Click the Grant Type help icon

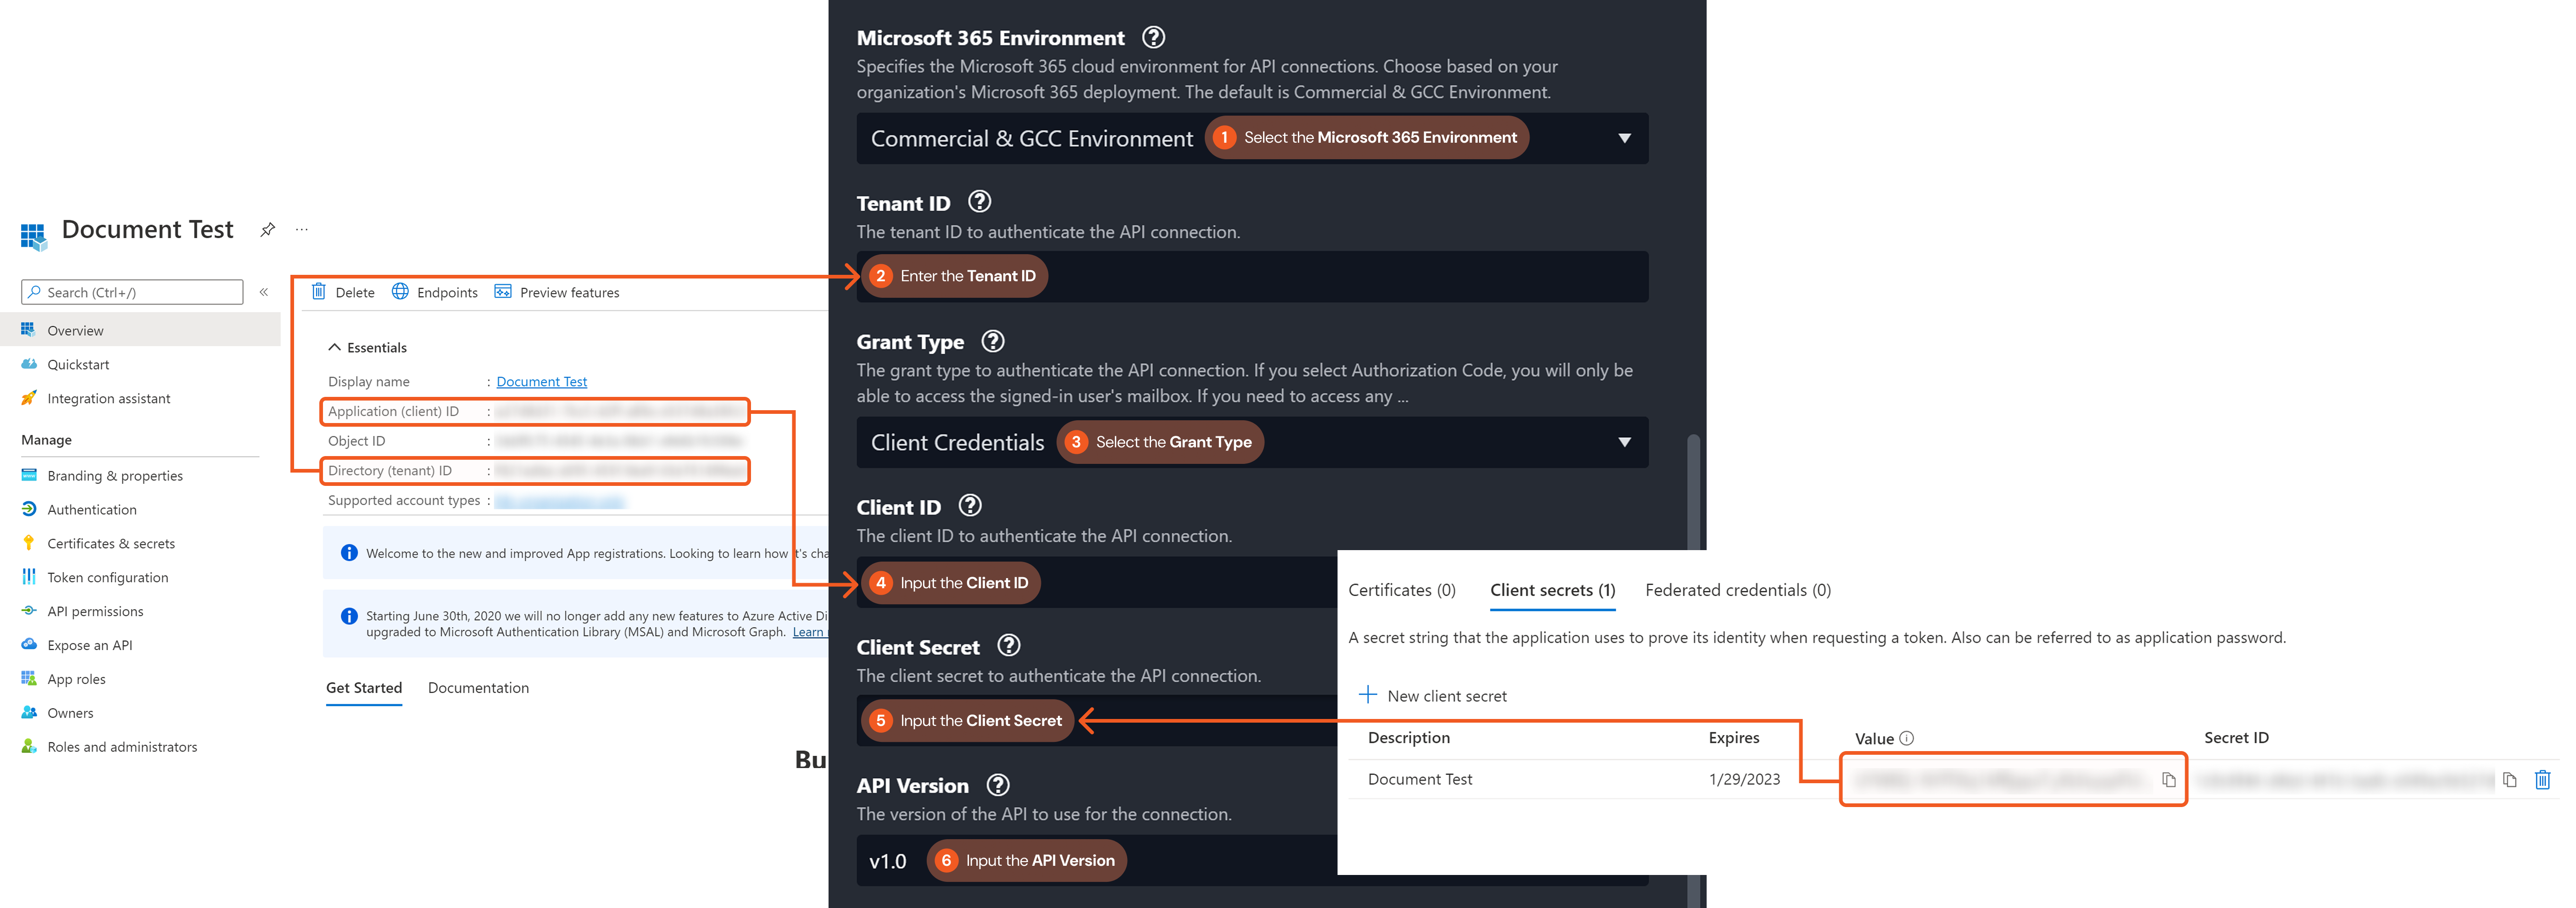point(992,341)
